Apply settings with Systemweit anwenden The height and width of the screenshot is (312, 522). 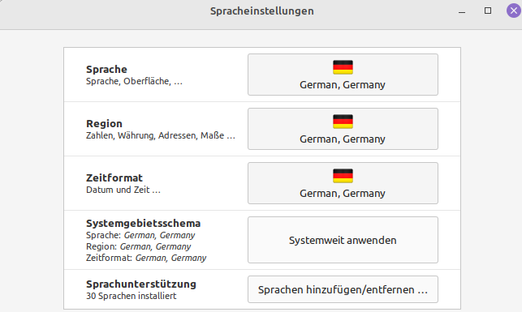[x=343, y=240]
